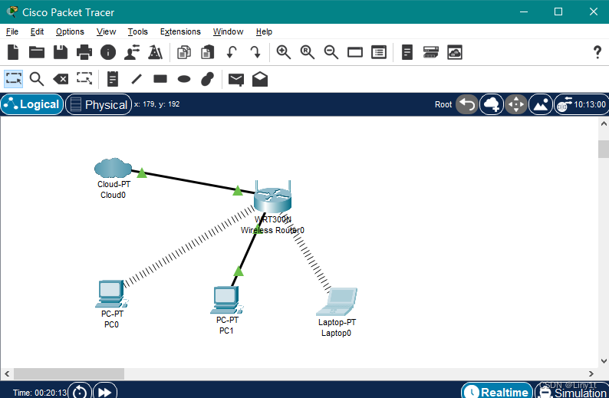Activate the Resize Shape tool

coord(84,79)
